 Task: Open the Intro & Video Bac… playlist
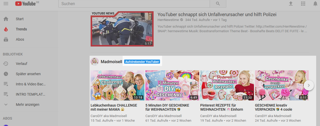pyautogui.click(x=30, y=84)
